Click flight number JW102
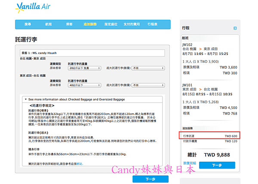Image resolution: width=258 pixels, height=184 pixels. [x=187, y=45]
